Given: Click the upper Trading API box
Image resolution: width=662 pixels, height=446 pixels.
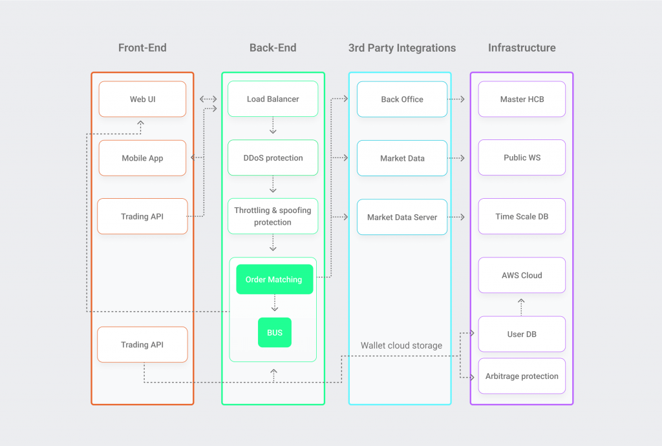Looking at the screenshot, I should [x=142, y=216].
